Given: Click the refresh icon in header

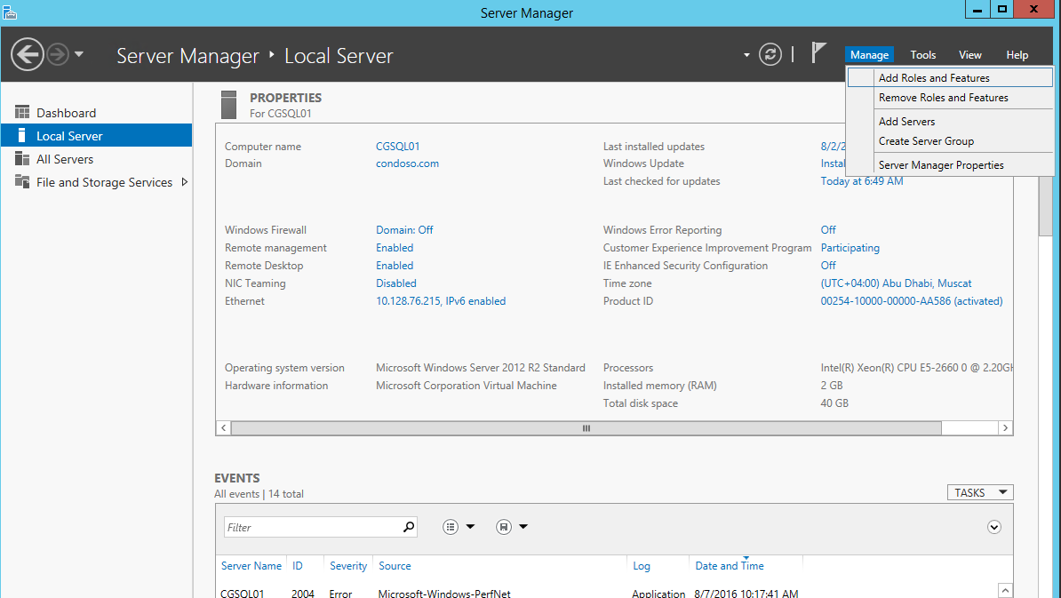Looking at the screenshot, I should point(770,55).
